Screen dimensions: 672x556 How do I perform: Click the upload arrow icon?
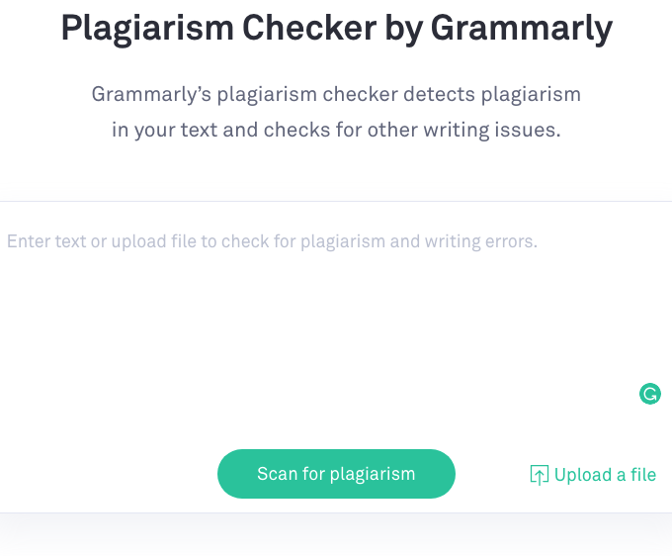(539, 475)
